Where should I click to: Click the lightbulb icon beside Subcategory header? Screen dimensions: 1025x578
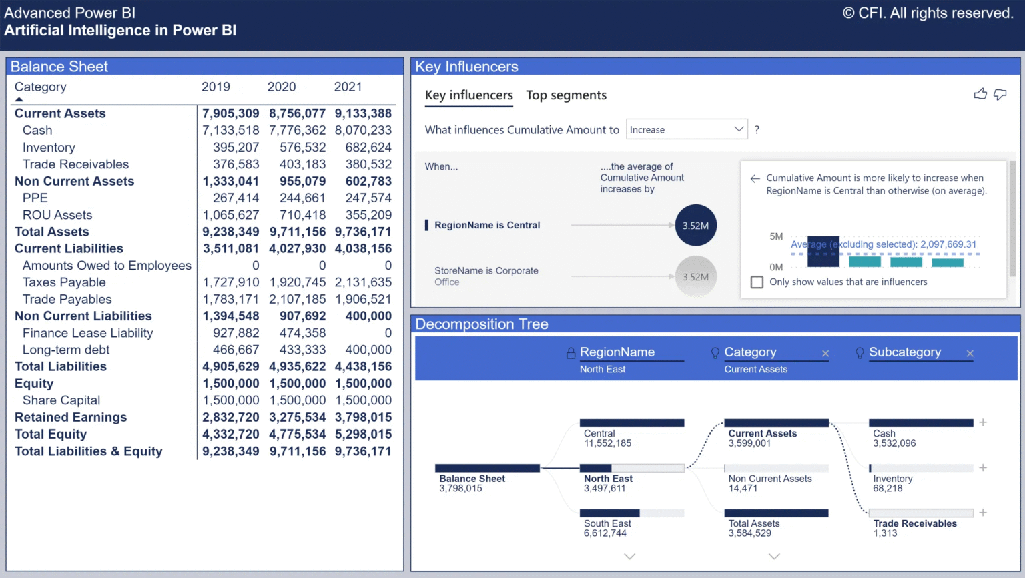point(860,353)
